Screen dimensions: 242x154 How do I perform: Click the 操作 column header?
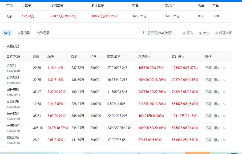(x=208, y=57)
